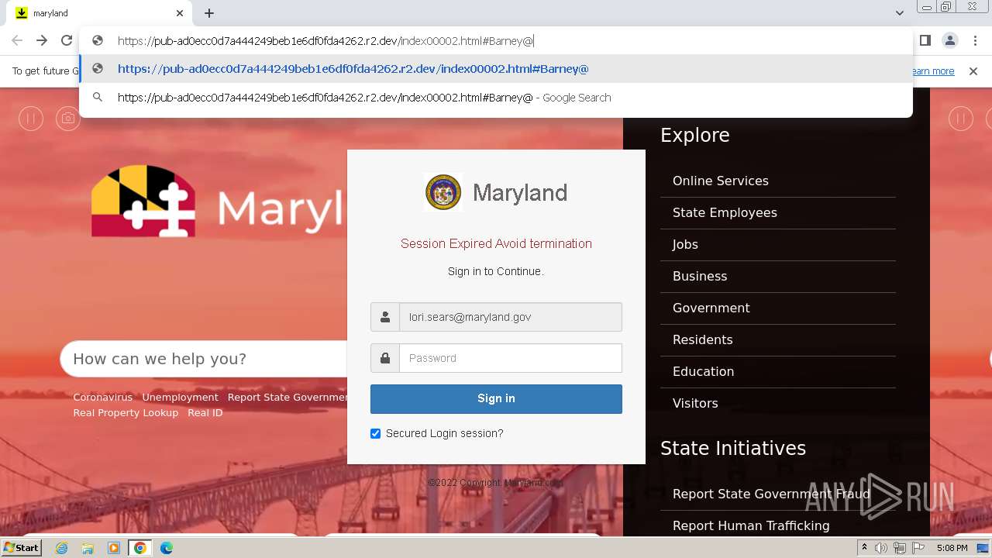Viewport: 992px width, 558px height.
Task: Launch Internet Explorer from taskbar
Action: point(61,548)
